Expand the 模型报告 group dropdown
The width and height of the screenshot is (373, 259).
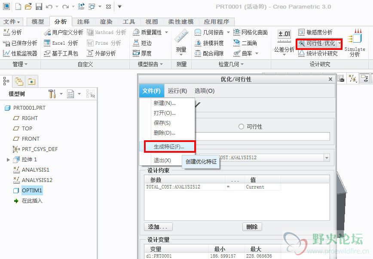pos(150,64)
